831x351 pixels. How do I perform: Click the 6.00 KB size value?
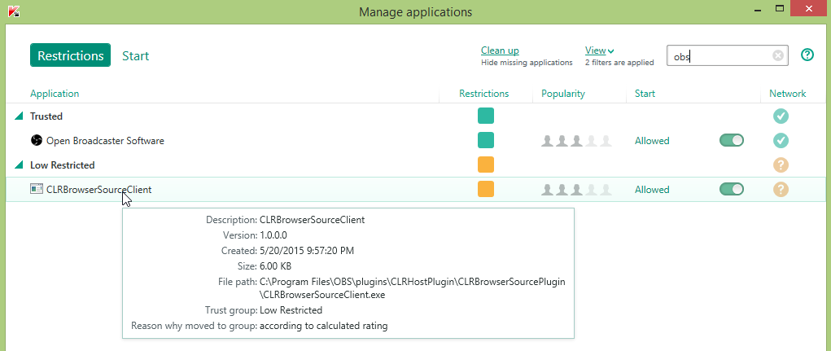(276, 265)
